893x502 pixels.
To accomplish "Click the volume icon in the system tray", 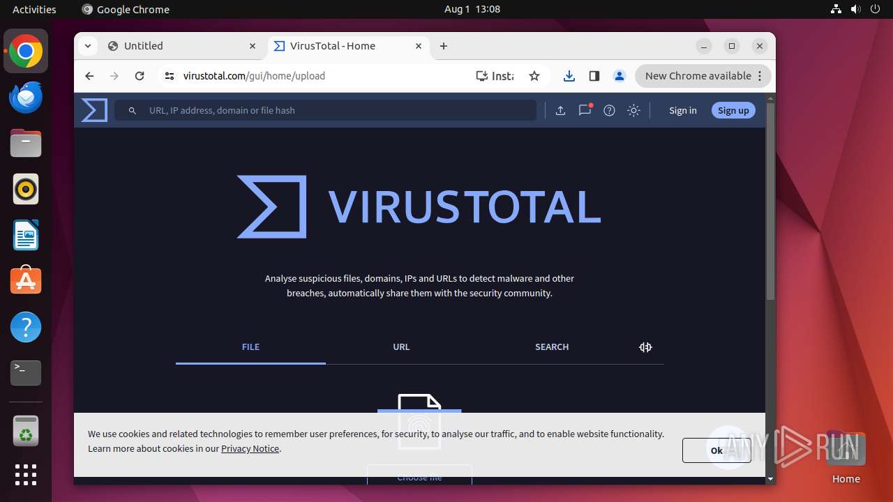I will [x=855, y=9].
